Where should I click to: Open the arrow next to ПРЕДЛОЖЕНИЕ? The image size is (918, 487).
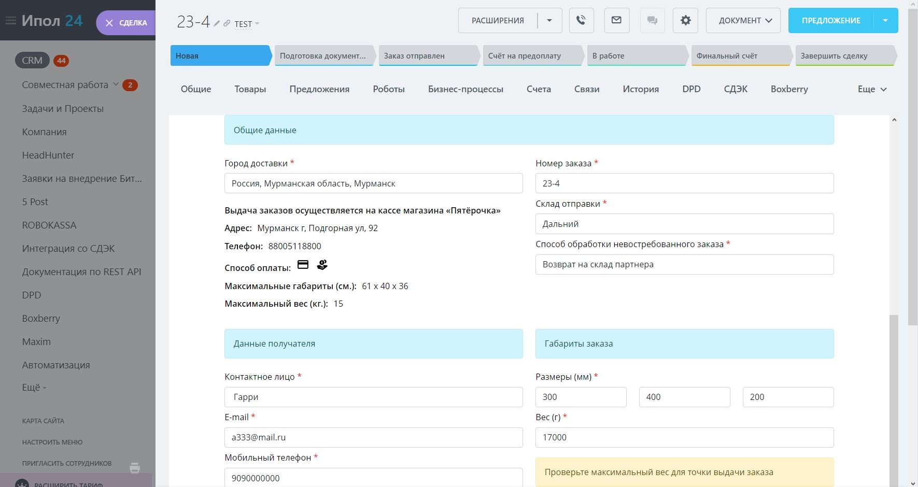click(885, 21)
